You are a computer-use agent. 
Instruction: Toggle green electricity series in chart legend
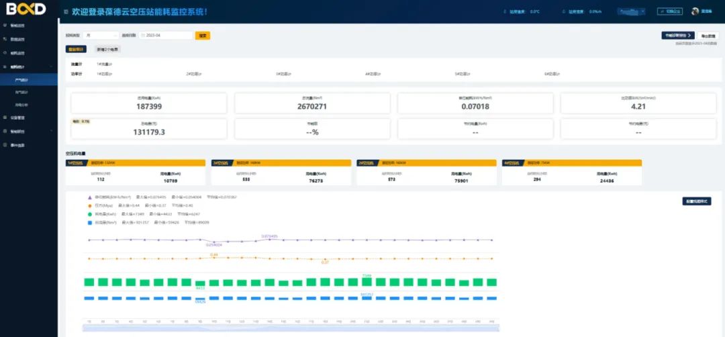(90, 214)
